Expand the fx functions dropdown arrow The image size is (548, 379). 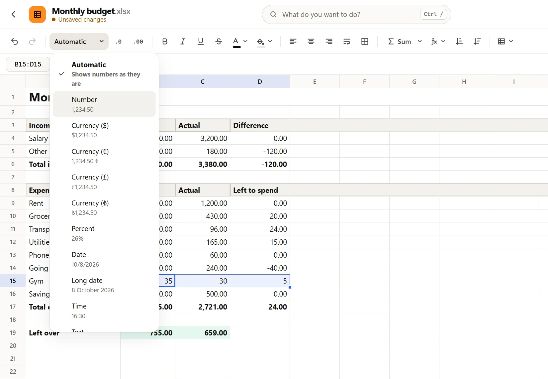pyautogui.click(x=443, y=41)
